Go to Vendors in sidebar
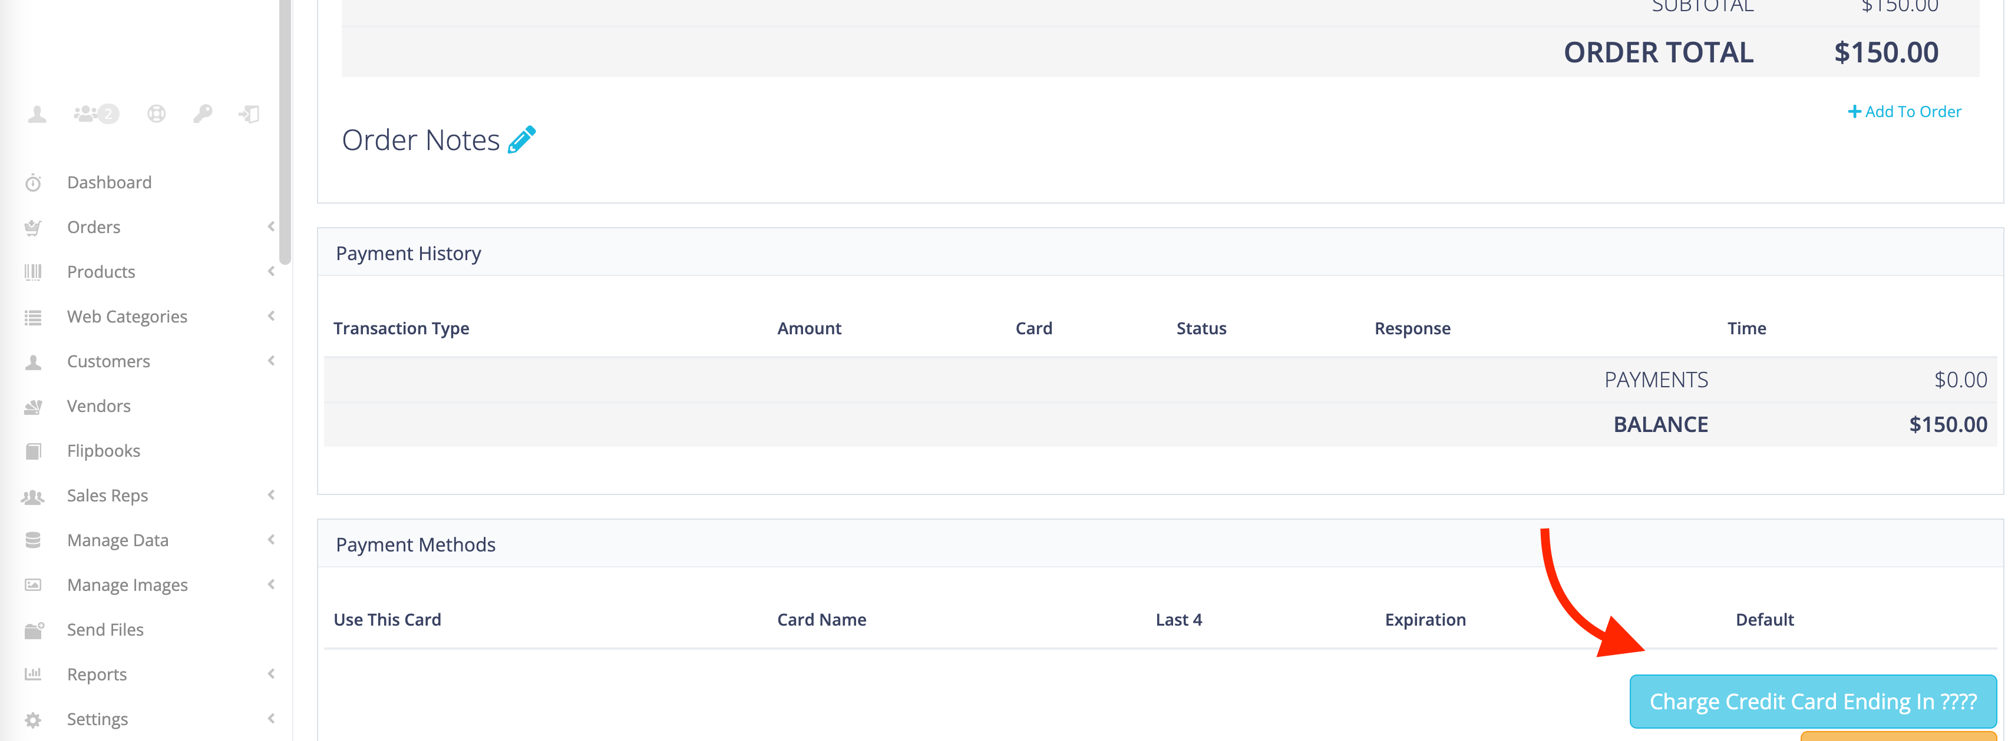The image size is (2008, 741). (99, 406)
